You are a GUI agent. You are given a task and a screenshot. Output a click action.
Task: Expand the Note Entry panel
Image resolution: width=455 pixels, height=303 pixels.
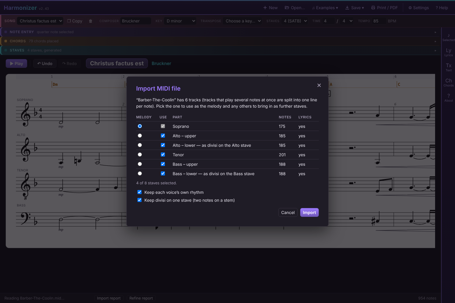point(221,32)
